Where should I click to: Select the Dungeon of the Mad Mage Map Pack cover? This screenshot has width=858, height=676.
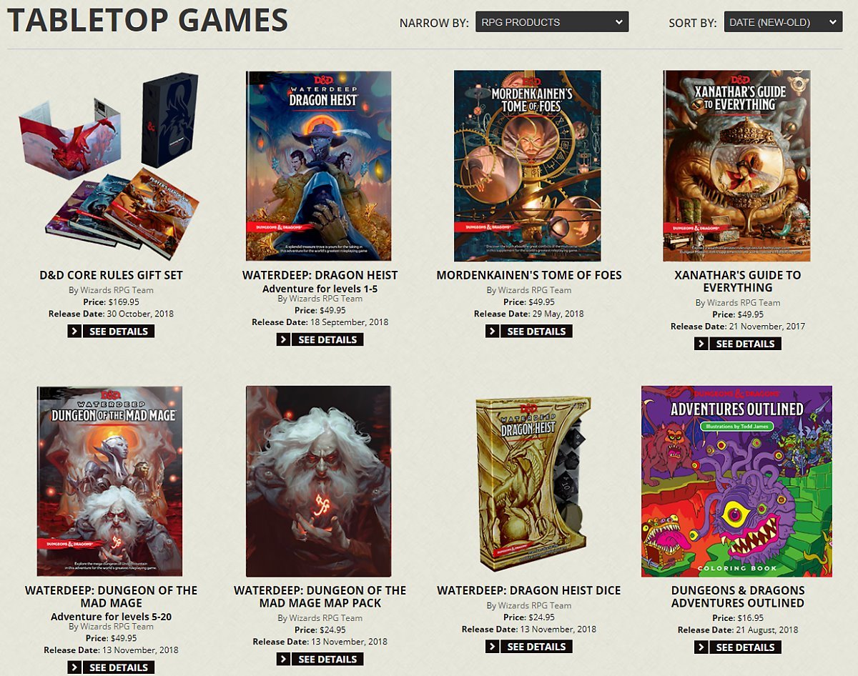click(x=319, y=482)
